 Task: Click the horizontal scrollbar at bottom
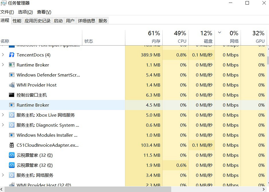pos(86,189)
